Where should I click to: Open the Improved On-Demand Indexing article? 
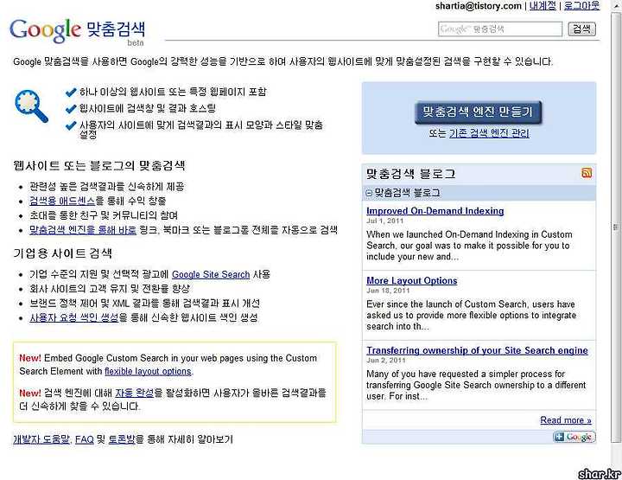(x=435, y=211)
